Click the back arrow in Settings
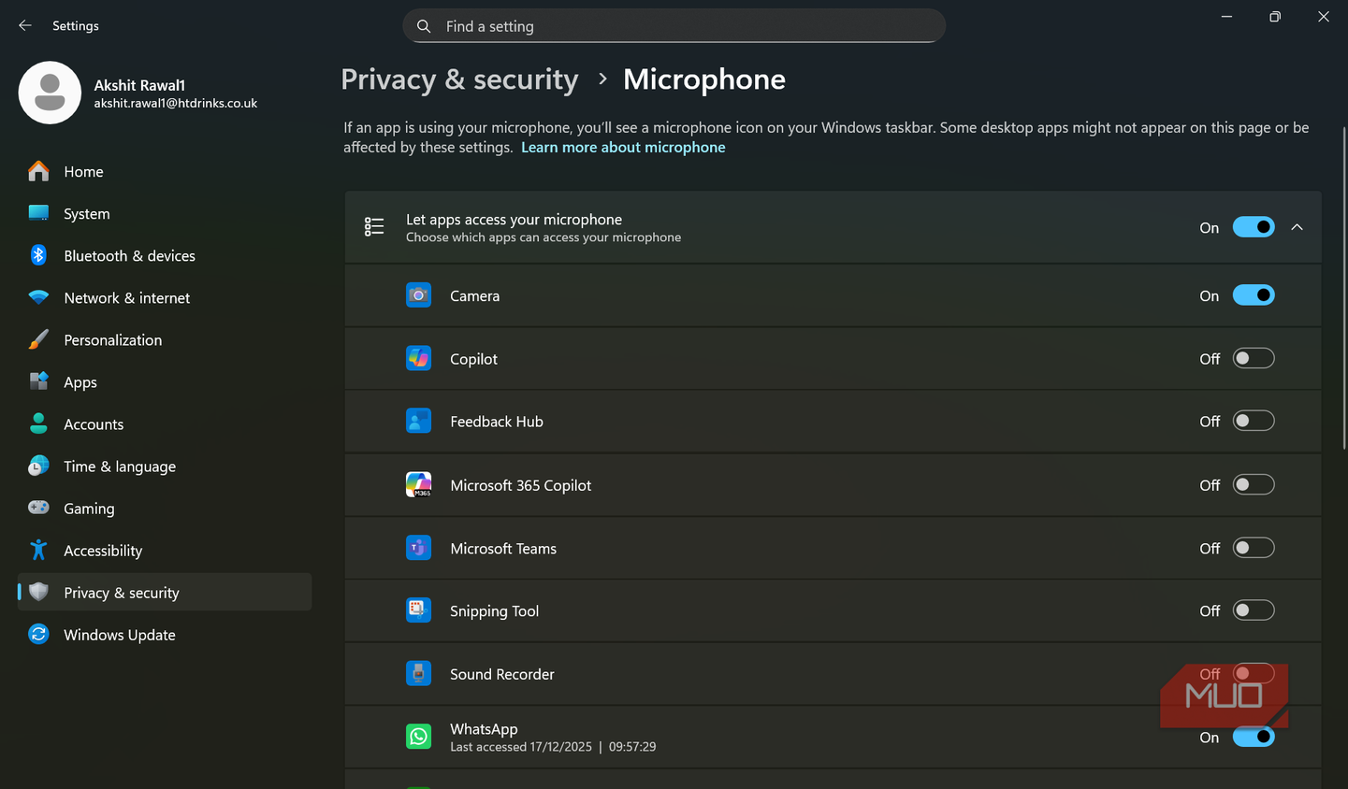 (x=25, y=25)
